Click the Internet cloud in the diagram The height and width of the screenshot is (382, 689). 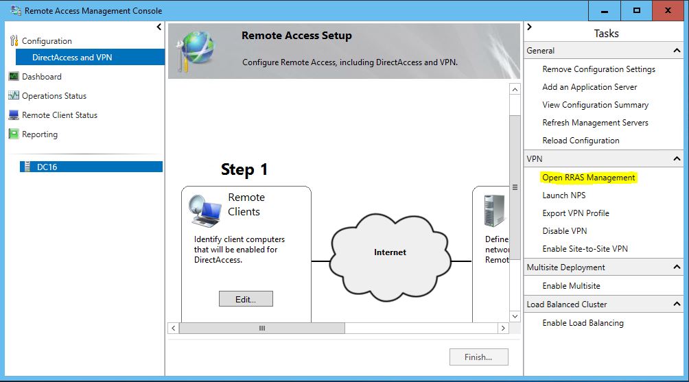pos(390,257)
